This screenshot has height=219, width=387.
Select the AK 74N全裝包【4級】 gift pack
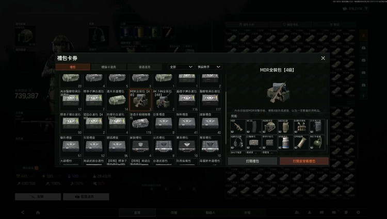(164, 100)
